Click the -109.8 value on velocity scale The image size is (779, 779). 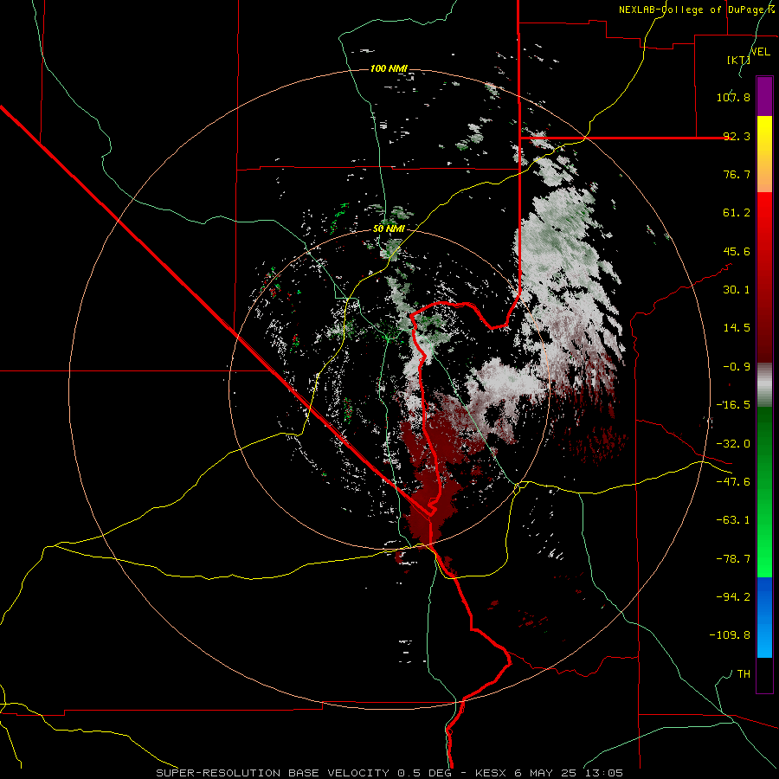730,635
